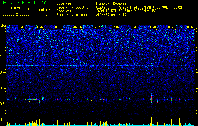198x126 pixels.
Task: Click the 0.9 kHz axis label
Action: coord(3,72)
